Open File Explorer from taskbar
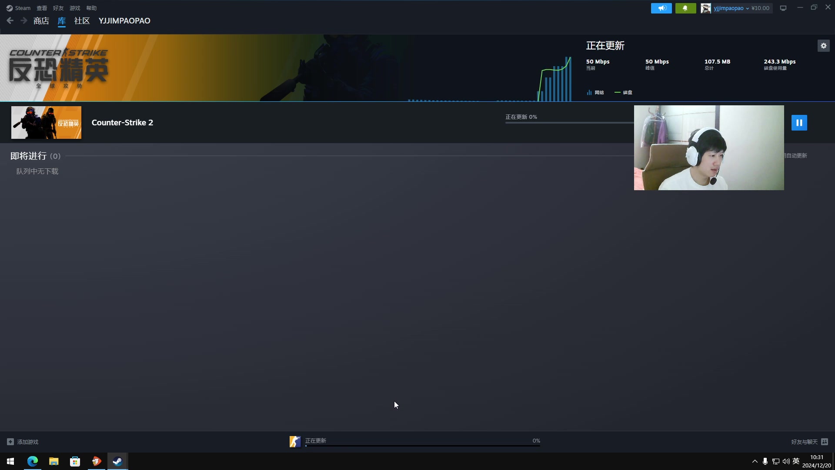The image size is (835, 470). (54, 461)
